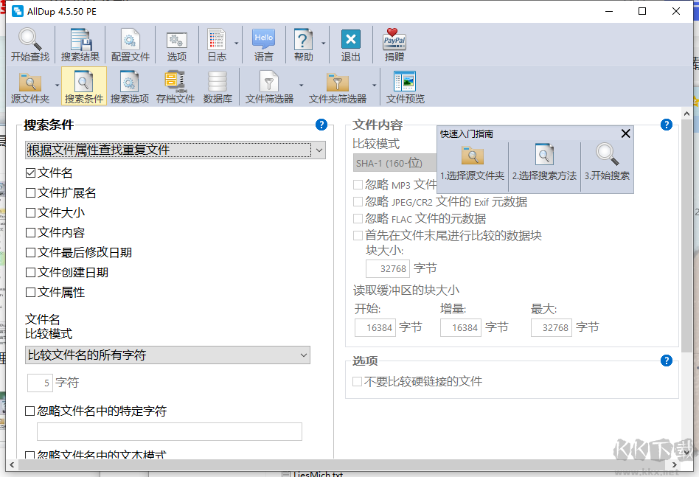Uncheck the 文件名 checkbox
Screen dimensions: 699x477
pyautogui.click(x=32, y=173)
